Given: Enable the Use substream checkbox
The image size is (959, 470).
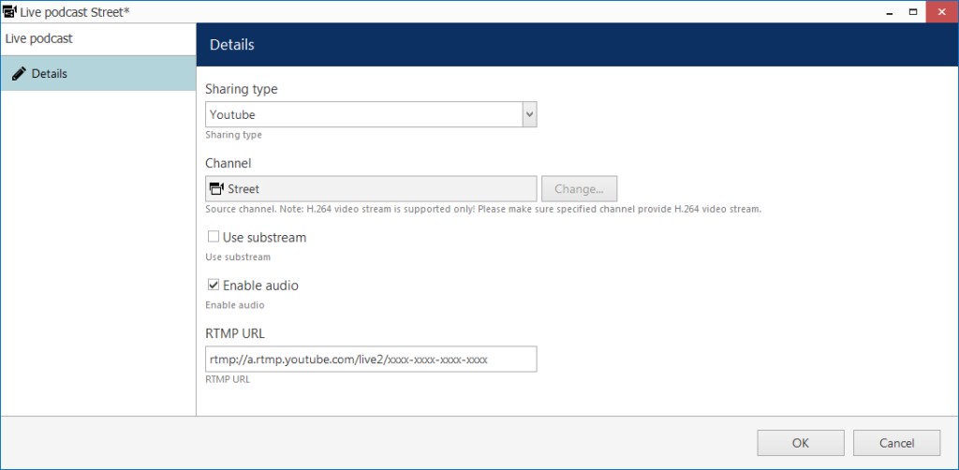Looking at the screenshot, I should [214, 237].
